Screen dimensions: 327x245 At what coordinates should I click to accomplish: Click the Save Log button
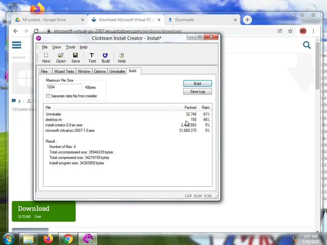click(x=197, y=92)
